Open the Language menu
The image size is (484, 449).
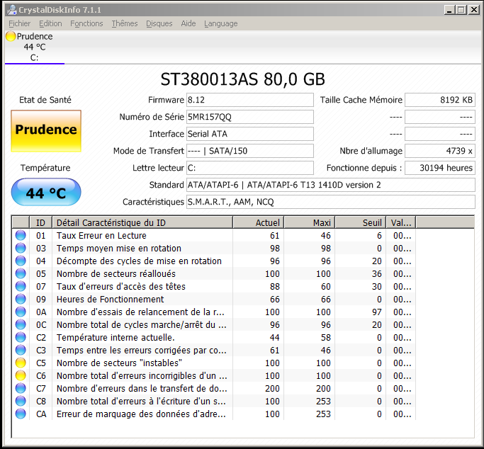point(220,23)
